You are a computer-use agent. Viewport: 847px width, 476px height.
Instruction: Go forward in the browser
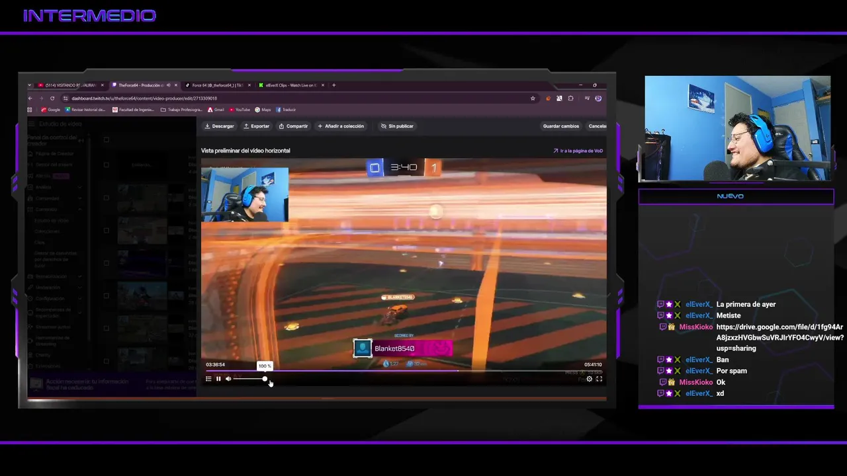pos(41,99)
